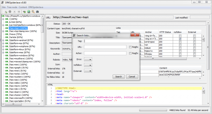This screenshot has width=212, height=114.
Task: Enable RegEx for the Achor field
Action: 130,53
